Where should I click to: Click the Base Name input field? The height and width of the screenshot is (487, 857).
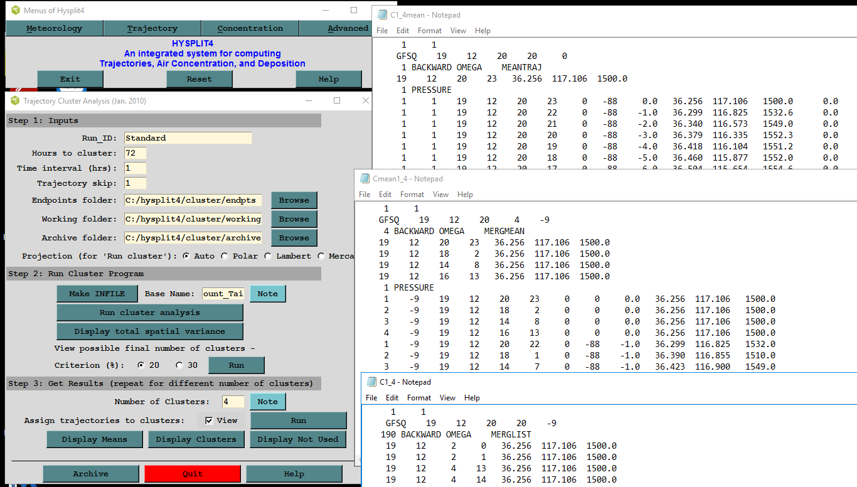(223, 294)
